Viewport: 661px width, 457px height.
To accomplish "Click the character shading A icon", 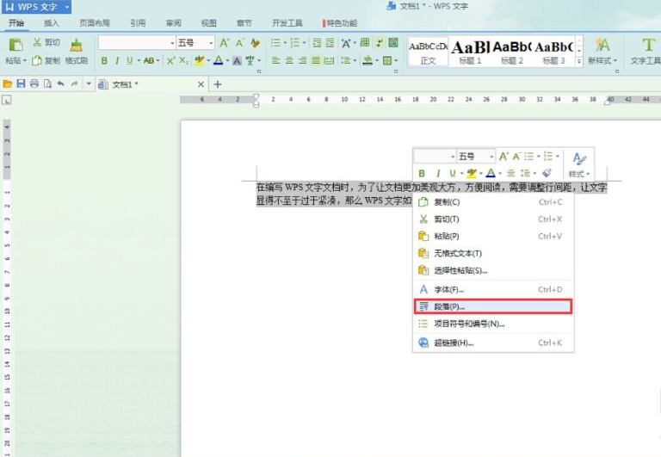I will point(237,61).
